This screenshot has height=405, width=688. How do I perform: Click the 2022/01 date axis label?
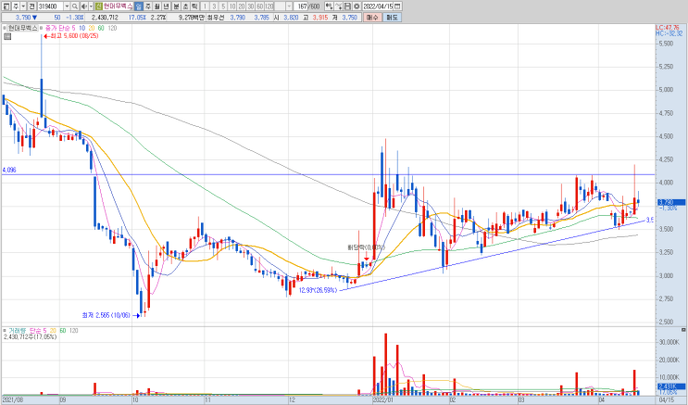tap(384, 400)
